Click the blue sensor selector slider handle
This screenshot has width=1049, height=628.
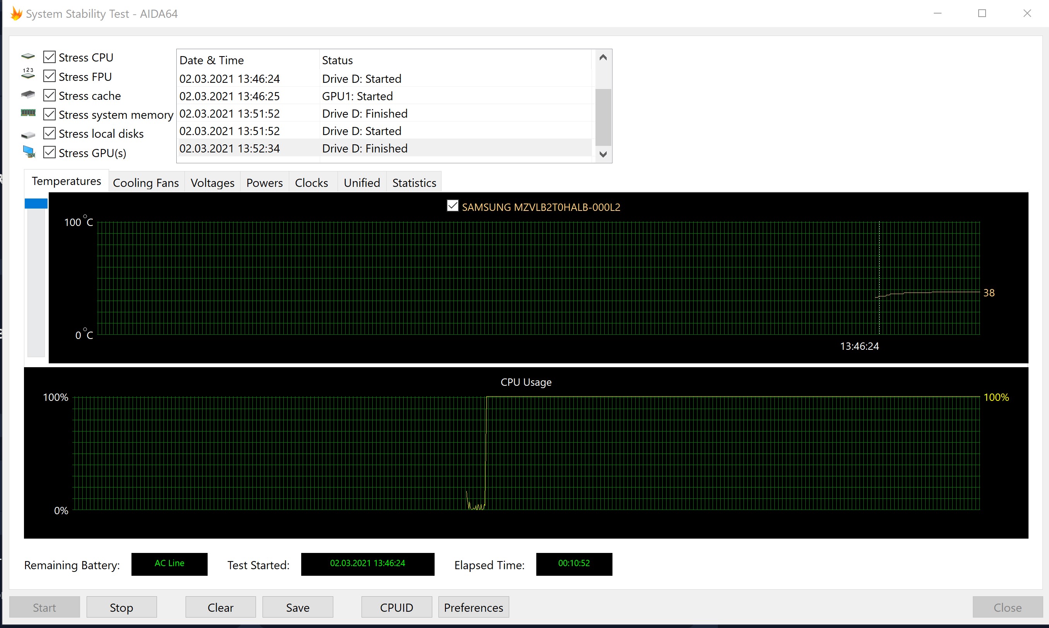[x=36, y=204]
